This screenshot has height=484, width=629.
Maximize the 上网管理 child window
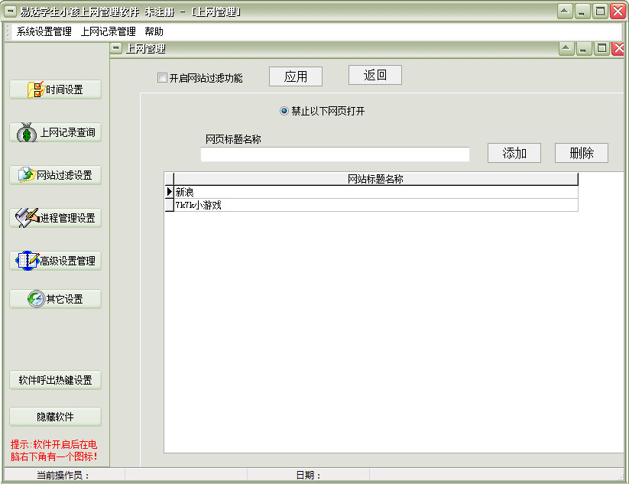[601, 49]
